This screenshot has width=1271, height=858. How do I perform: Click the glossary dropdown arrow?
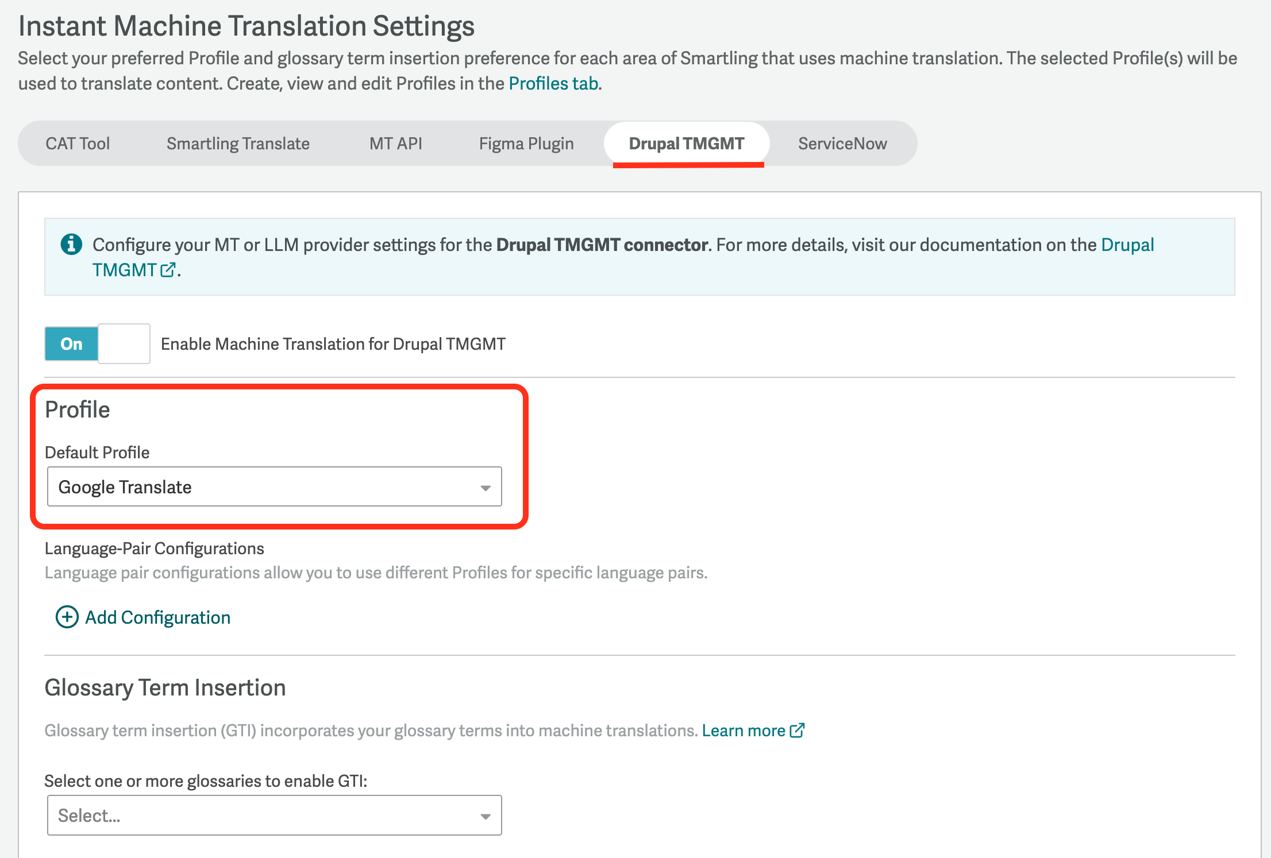[x=486, y=816]
